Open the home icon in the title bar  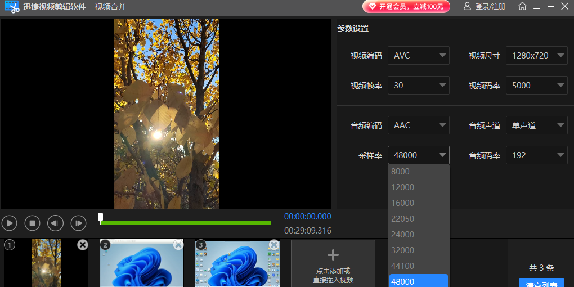point(522,7)
